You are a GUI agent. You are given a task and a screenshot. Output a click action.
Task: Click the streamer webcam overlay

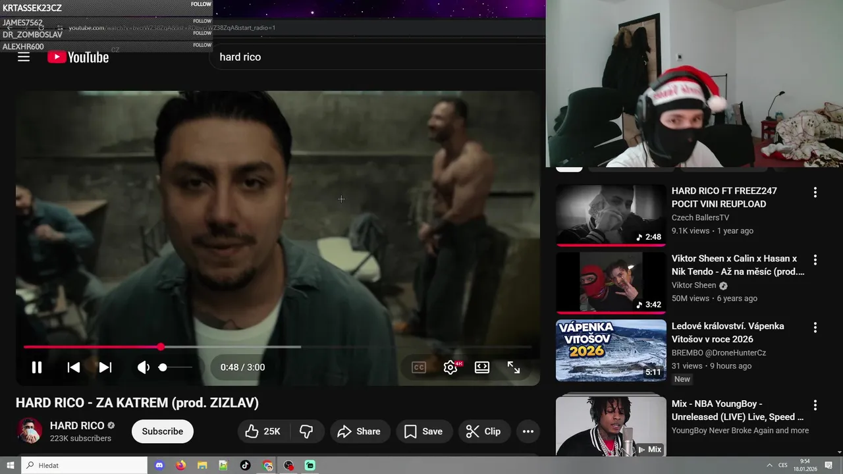coord(694,84)
